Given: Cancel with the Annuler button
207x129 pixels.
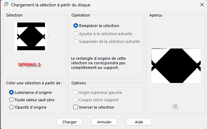Looking at the screenshot, I should 104,122.
